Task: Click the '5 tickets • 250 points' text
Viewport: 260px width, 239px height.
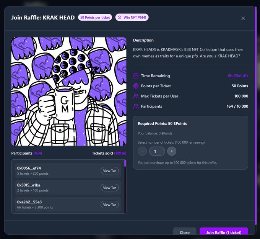Action: (33, 174)
